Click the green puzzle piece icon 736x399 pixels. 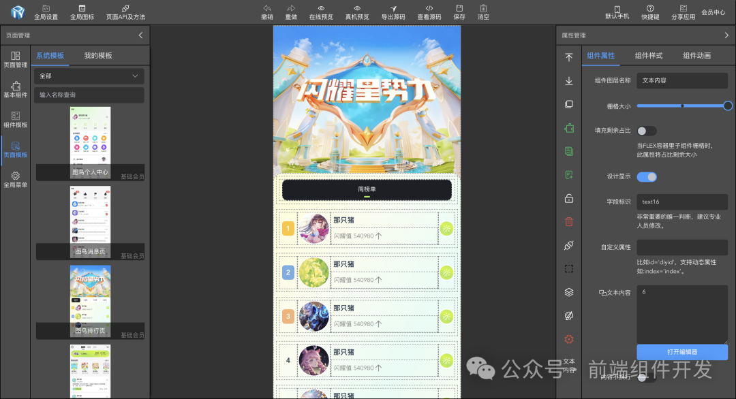click(569, 128)
